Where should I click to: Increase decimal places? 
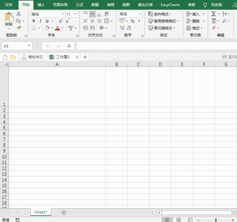pyautogui.click(x=122, y=28)
